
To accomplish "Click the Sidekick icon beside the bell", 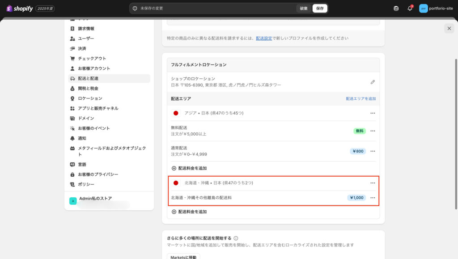I will (x=396, y=8).
